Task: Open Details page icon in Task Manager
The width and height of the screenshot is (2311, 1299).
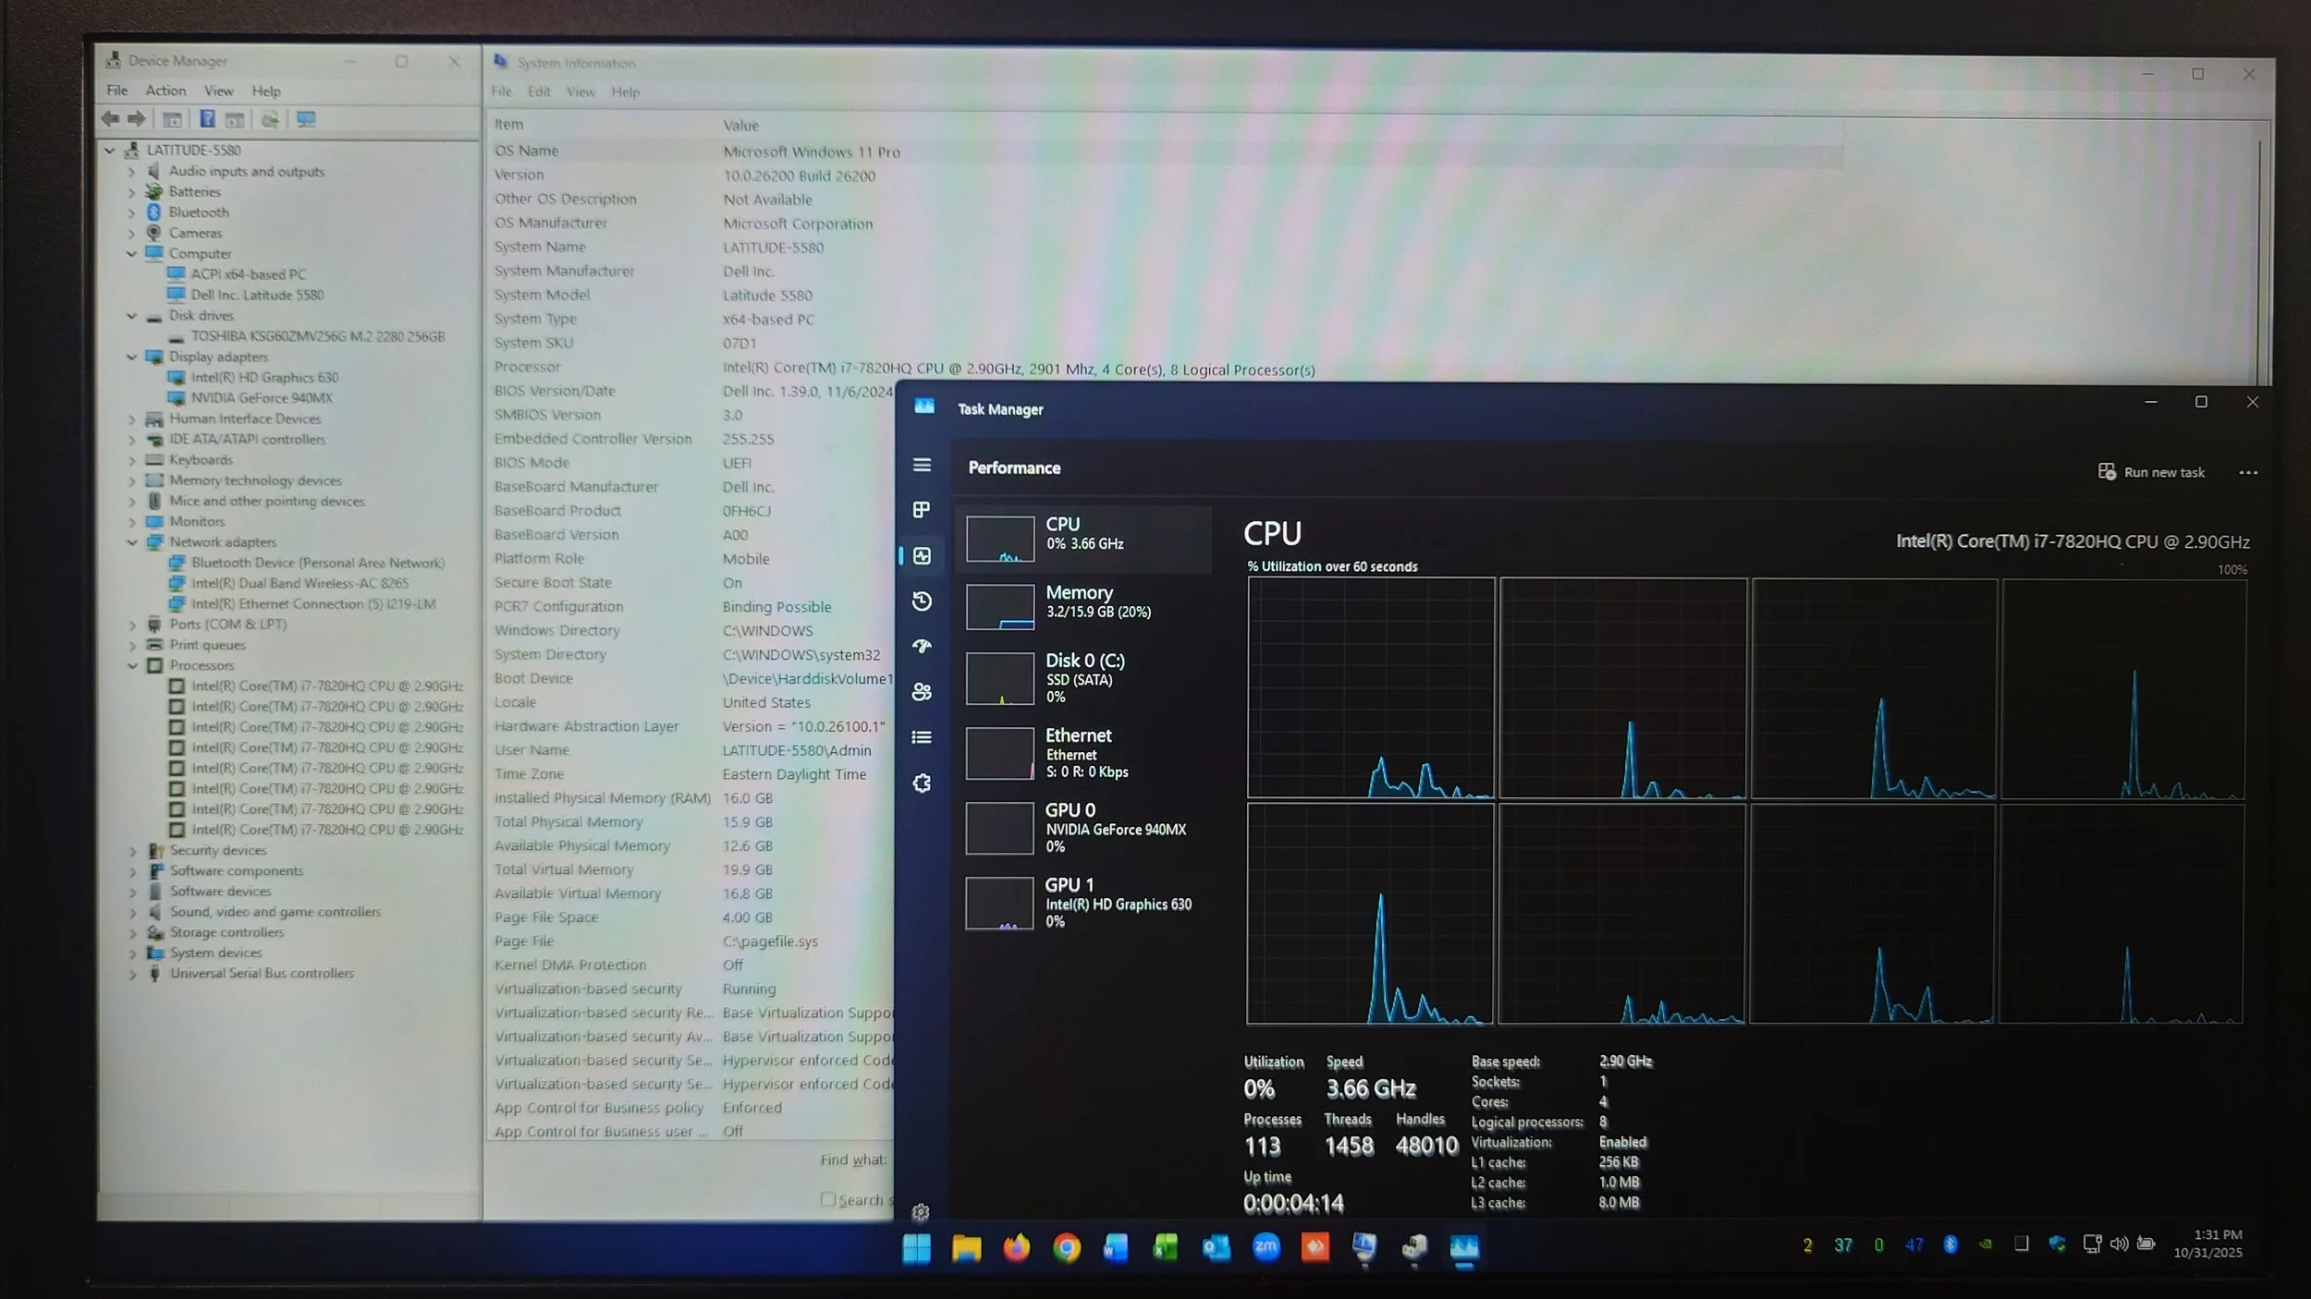Action: click(922, 737)
